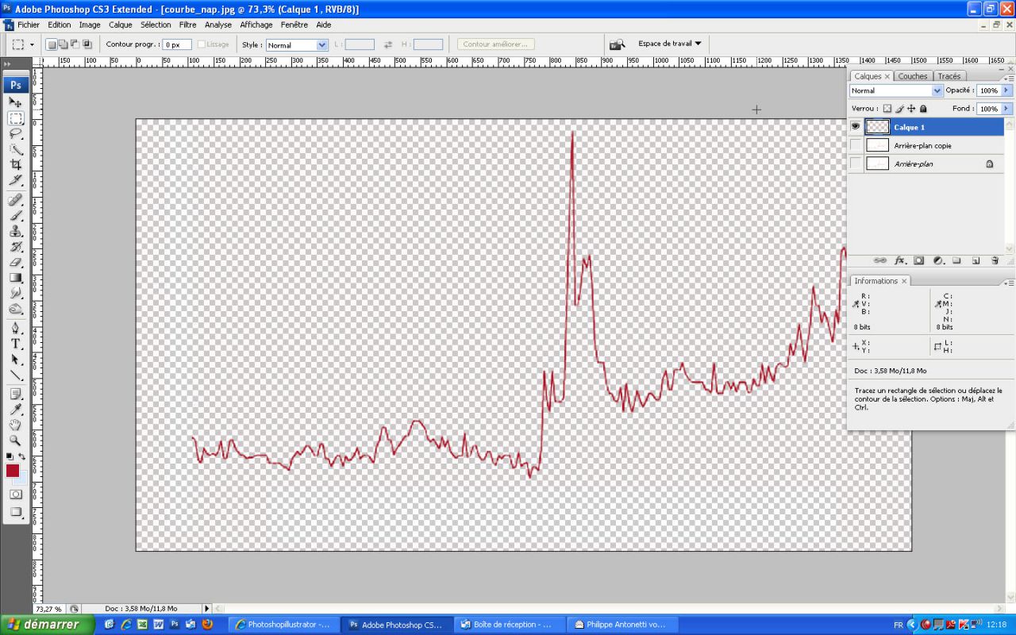Click the Contour progr. input field
Viewport: 1016px width, 635px height.
(176, 45)
